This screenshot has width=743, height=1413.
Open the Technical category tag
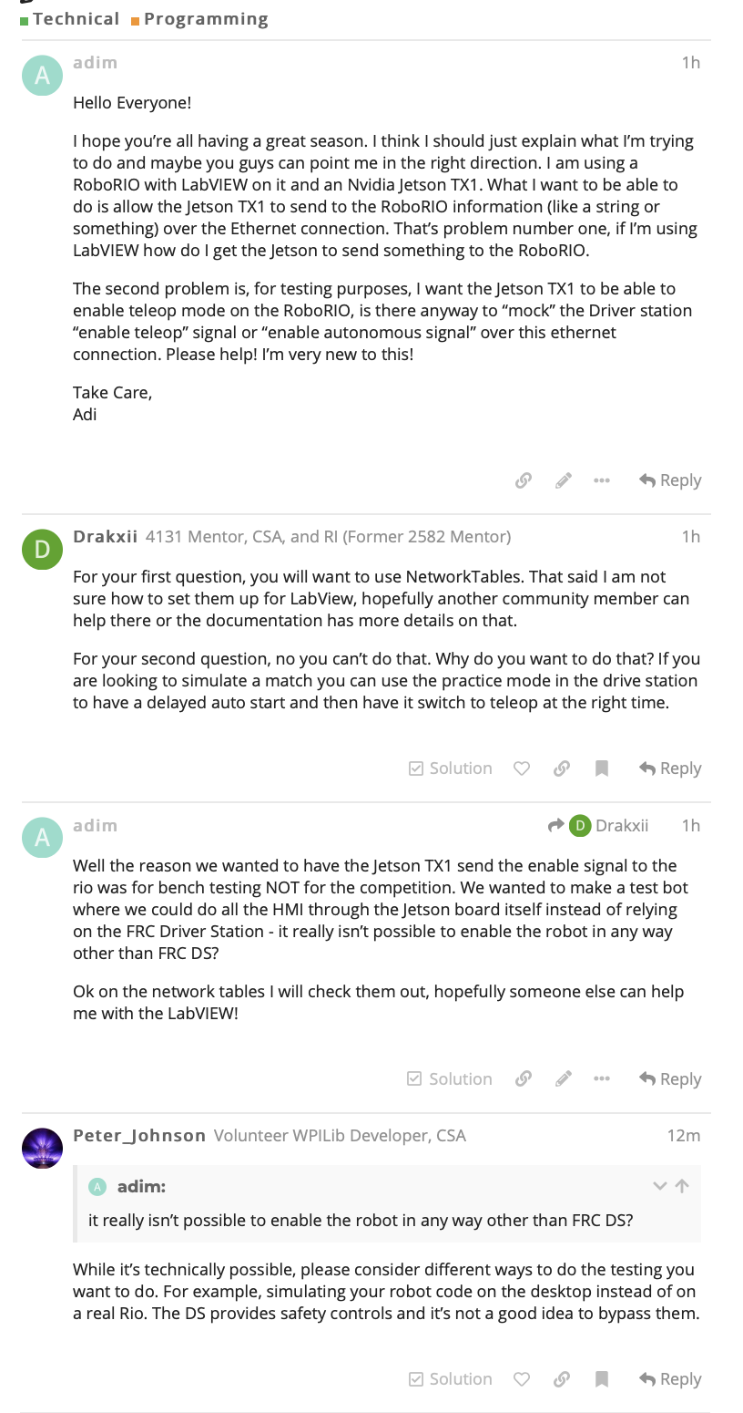click(76, 19)
